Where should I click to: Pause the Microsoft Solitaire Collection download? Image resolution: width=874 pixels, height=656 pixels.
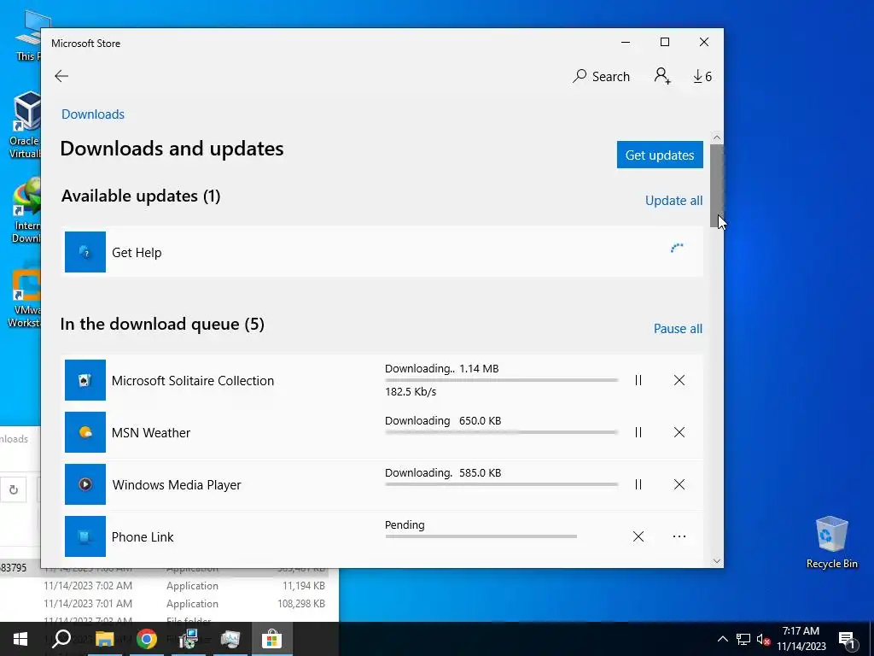pos(638,380)
